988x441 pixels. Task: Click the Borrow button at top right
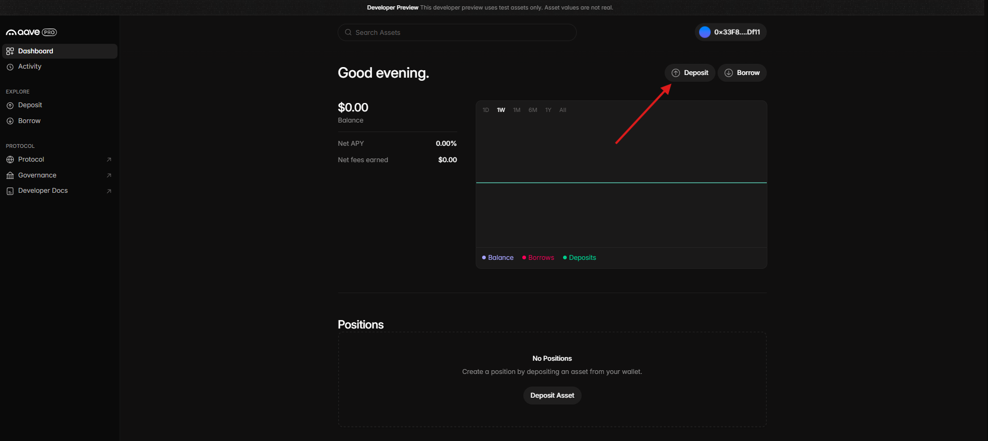pyautogui.click(x=742, y=73)
